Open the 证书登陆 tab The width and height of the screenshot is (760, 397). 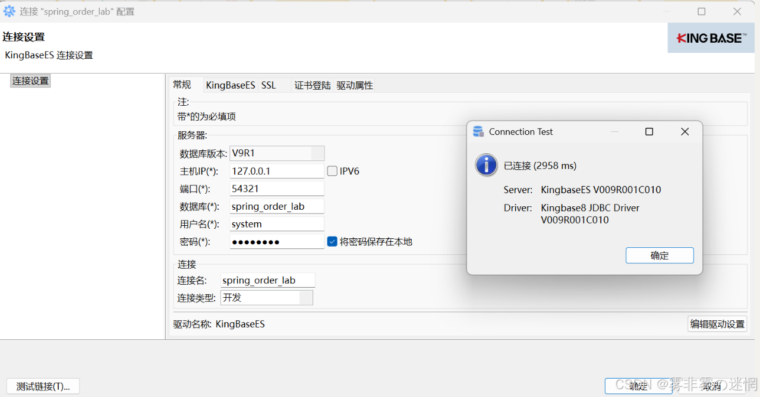313,86
